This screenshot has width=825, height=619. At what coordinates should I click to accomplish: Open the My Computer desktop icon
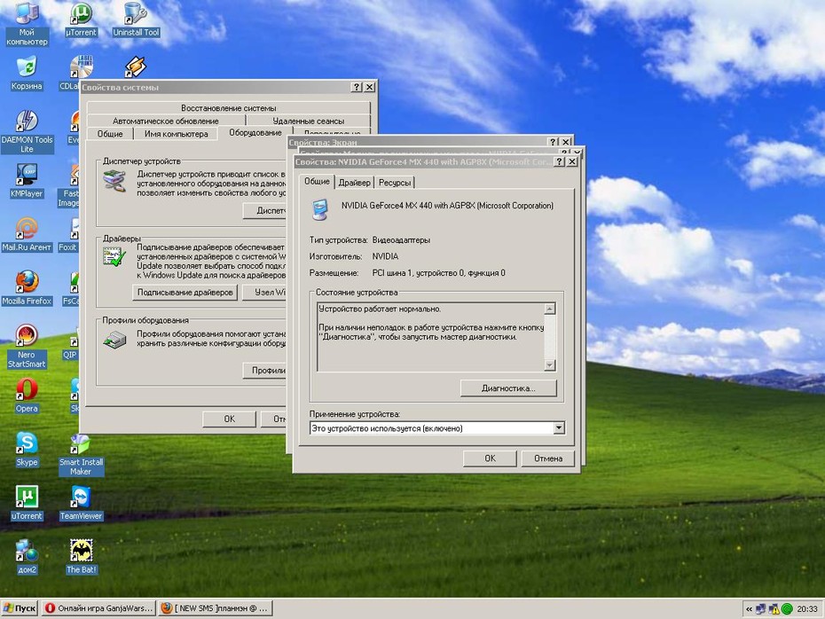(27, 24)
